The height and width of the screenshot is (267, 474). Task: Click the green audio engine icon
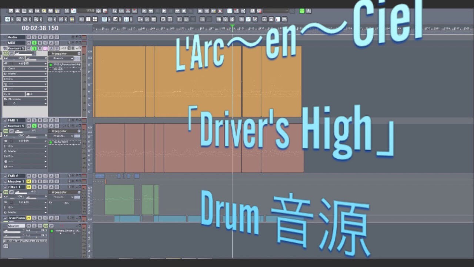pos(302,11)
